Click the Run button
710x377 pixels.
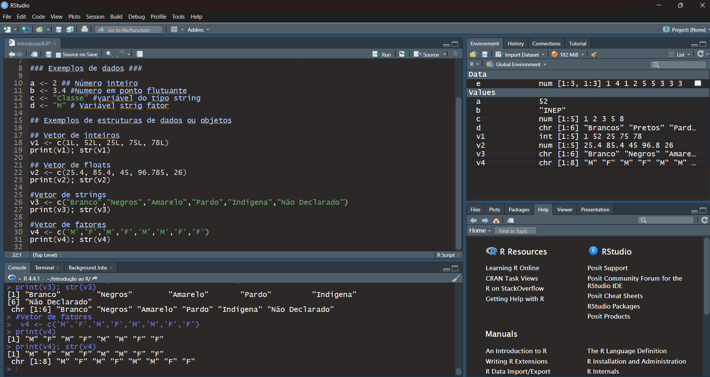[x=382, y=54]
